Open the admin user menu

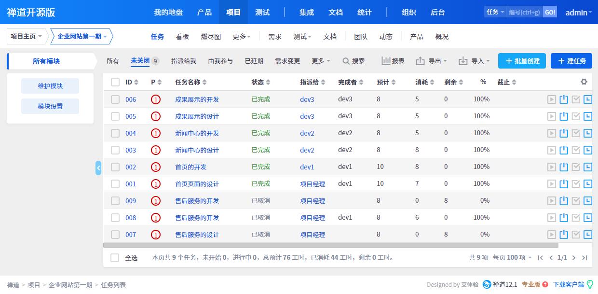coord(578,13)
